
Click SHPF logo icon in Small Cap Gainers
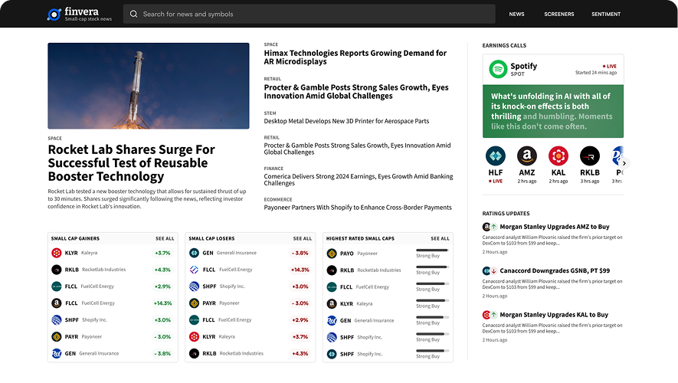click(x=56, y=320)
